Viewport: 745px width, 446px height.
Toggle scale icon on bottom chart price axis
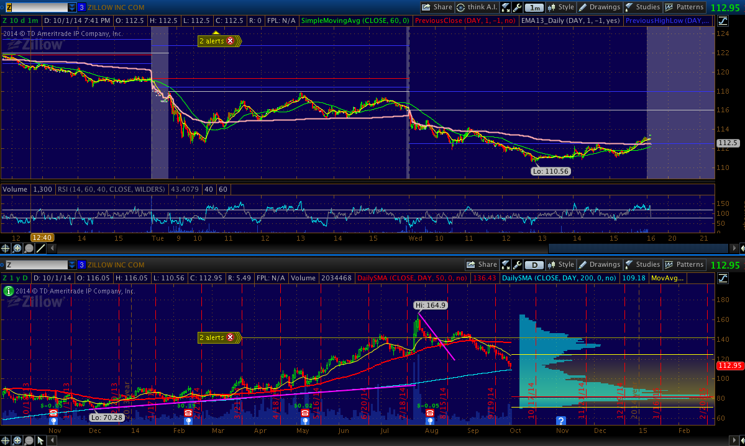click(723, 277)
